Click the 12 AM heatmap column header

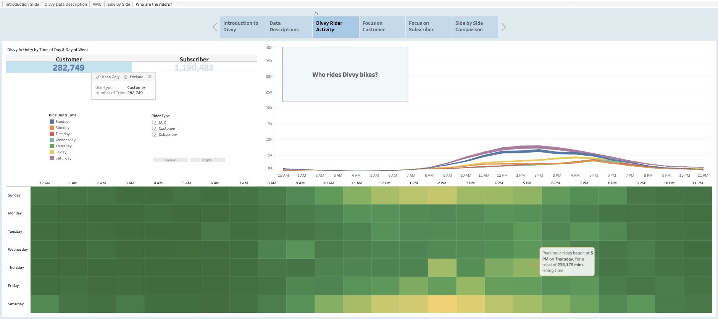tap(45, 183)
